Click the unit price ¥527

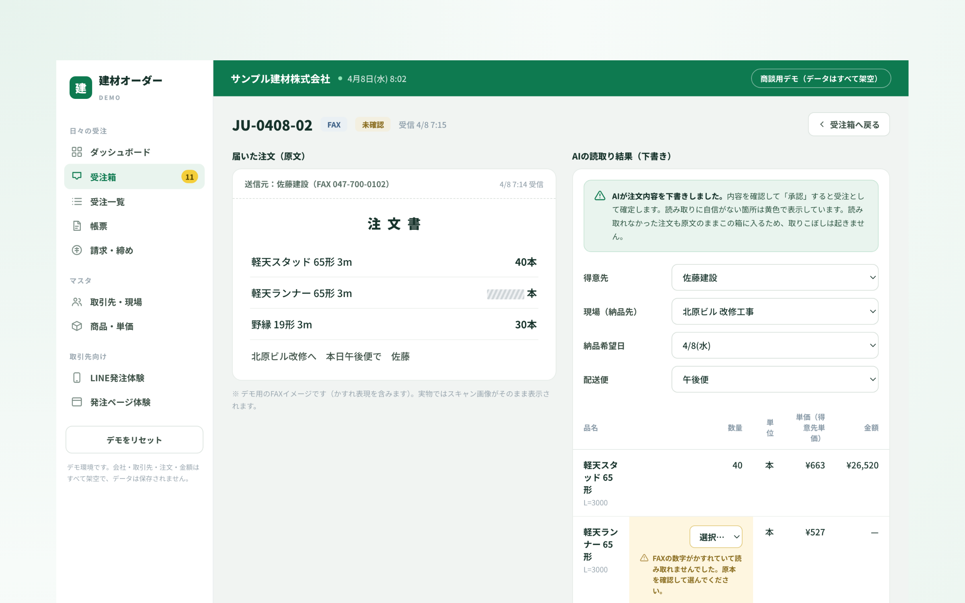(x=815, y=532)
